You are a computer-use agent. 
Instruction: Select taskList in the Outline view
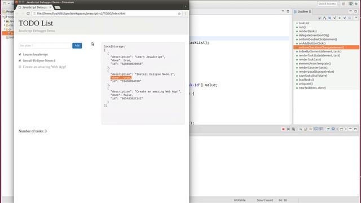tap(304, 23)
